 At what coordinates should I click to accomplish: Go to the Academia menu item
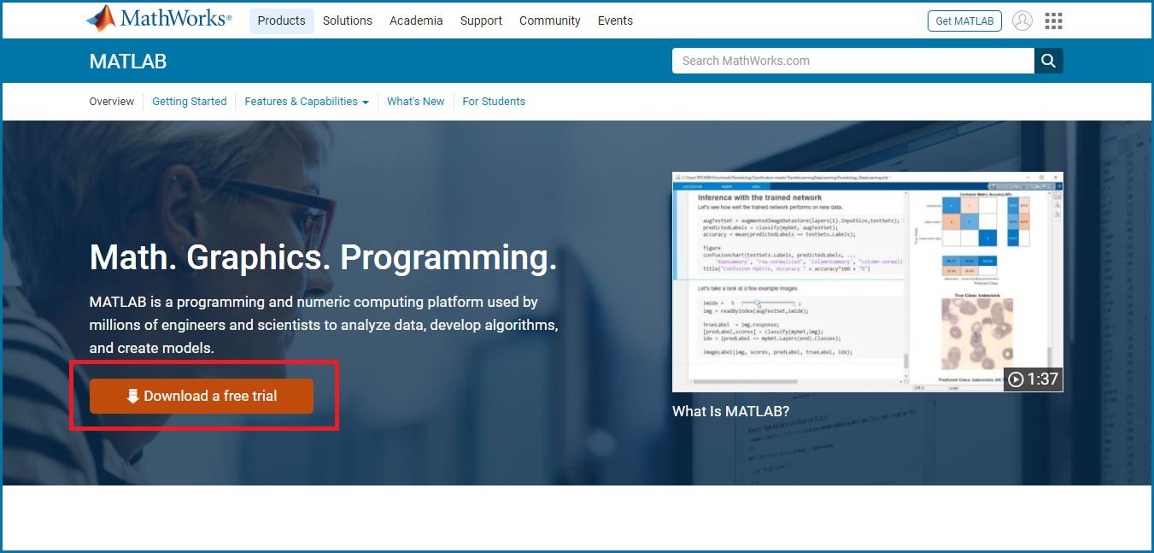(416, 21)
